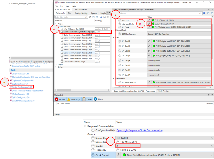Expand all resources in Peripherals tree toolbar
This screenshot has width=214, height=159.
tap(97, 17)
